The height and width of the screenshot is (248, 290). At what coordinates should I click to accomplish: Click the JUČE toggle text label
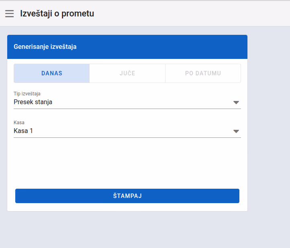[127, 73]
